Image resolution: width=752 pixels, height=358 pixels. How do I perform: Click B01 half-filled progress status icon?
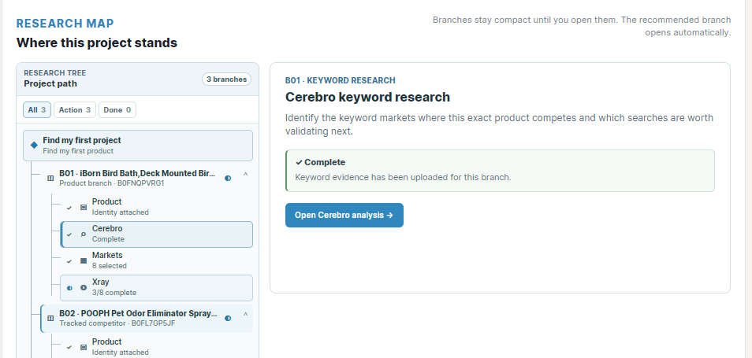click(228, 178)
